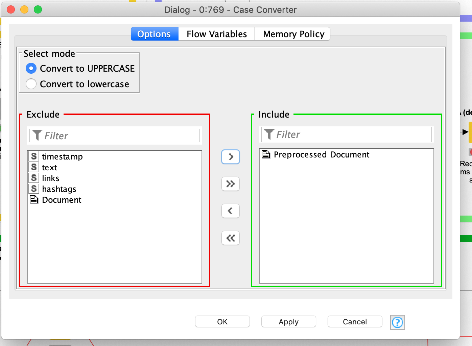472x346 pixels.
Task: Switch to the Flow Variables tab
Action: pyautogui.click(x=216, y=34)
